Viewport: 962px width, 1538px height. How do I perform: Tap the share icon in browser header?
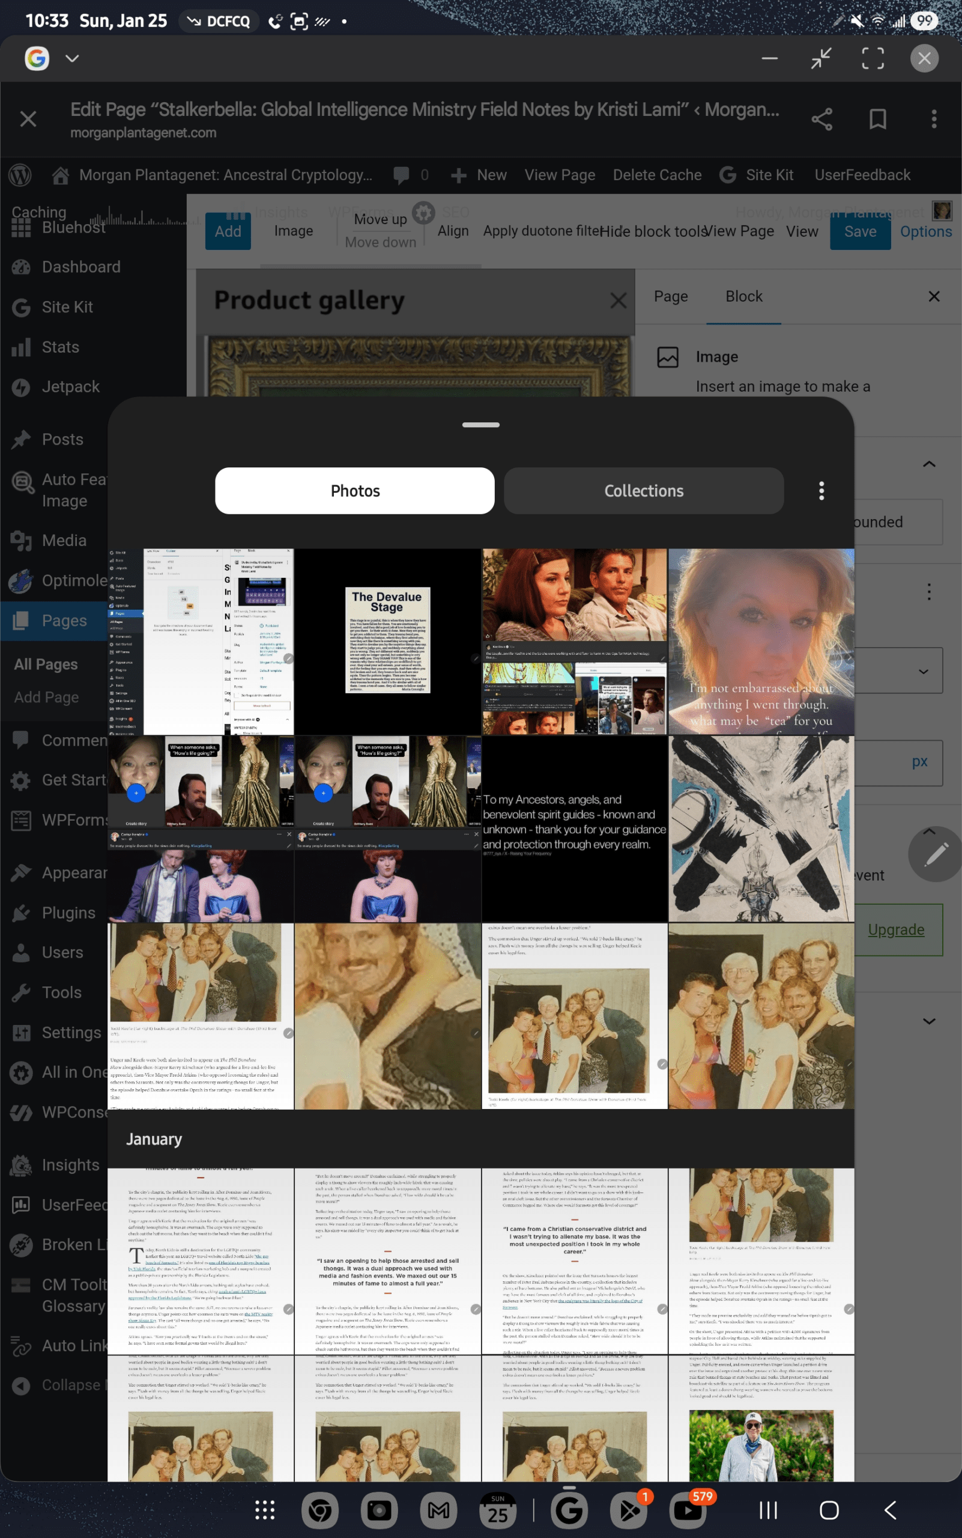(821, 119)
